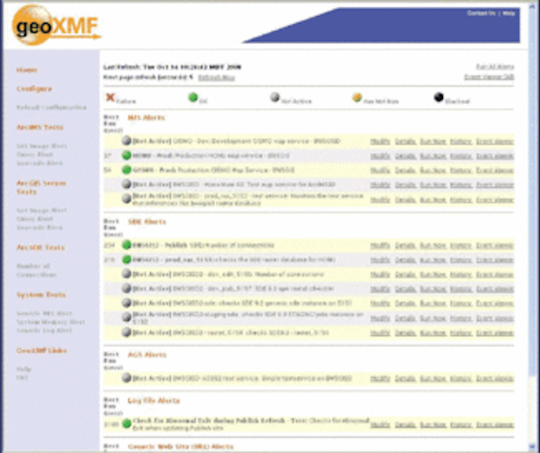Click Modify for the Abnormal Exit log alert
Screen dimensions: 540x453
(x=381, y=425)
